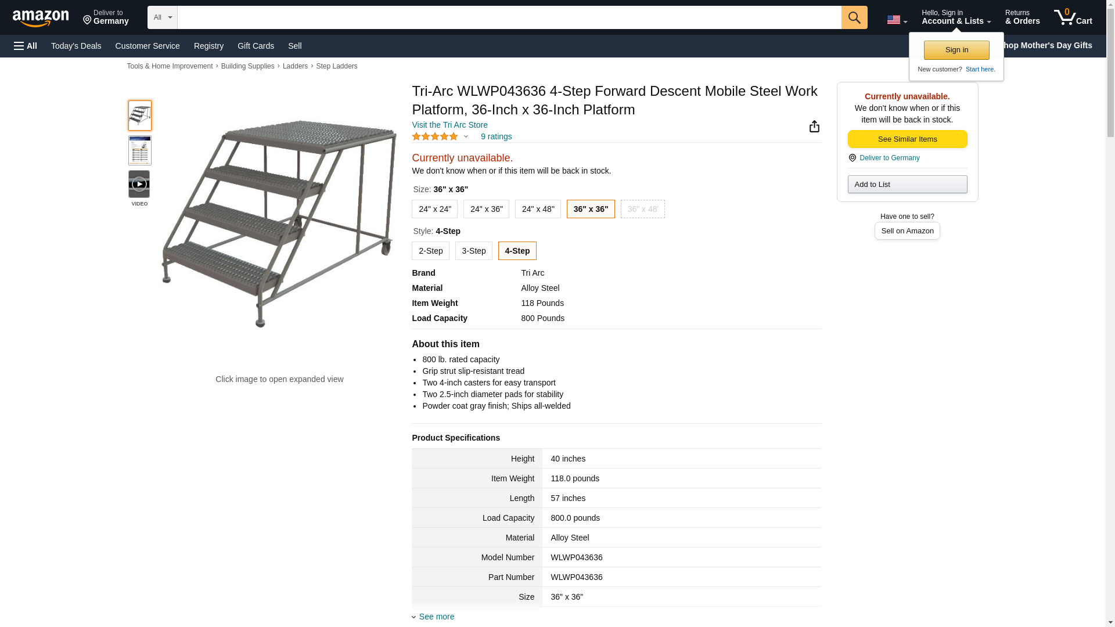Click the Amazon logo
Screen dimensions: 1115x627
coord(41,18)
